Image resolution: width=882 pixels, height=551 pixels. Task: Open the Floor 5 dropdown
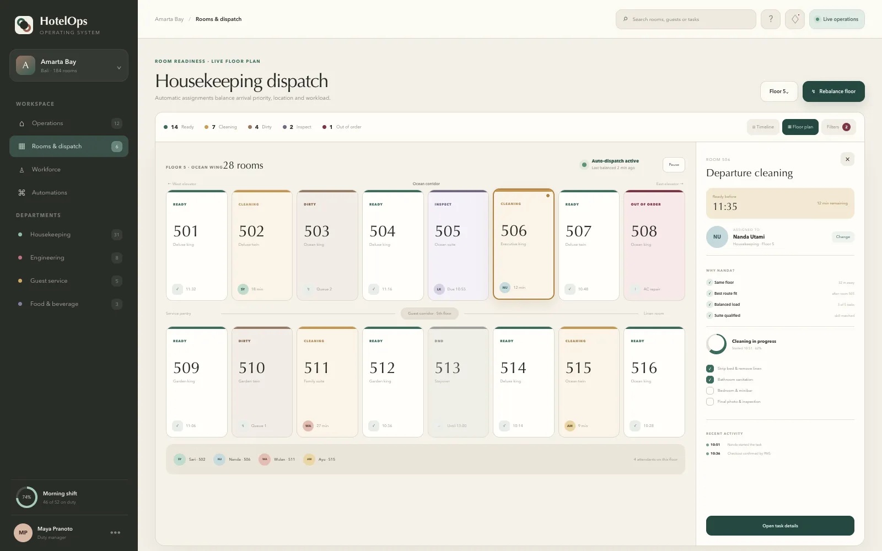(x=779, y=91)
